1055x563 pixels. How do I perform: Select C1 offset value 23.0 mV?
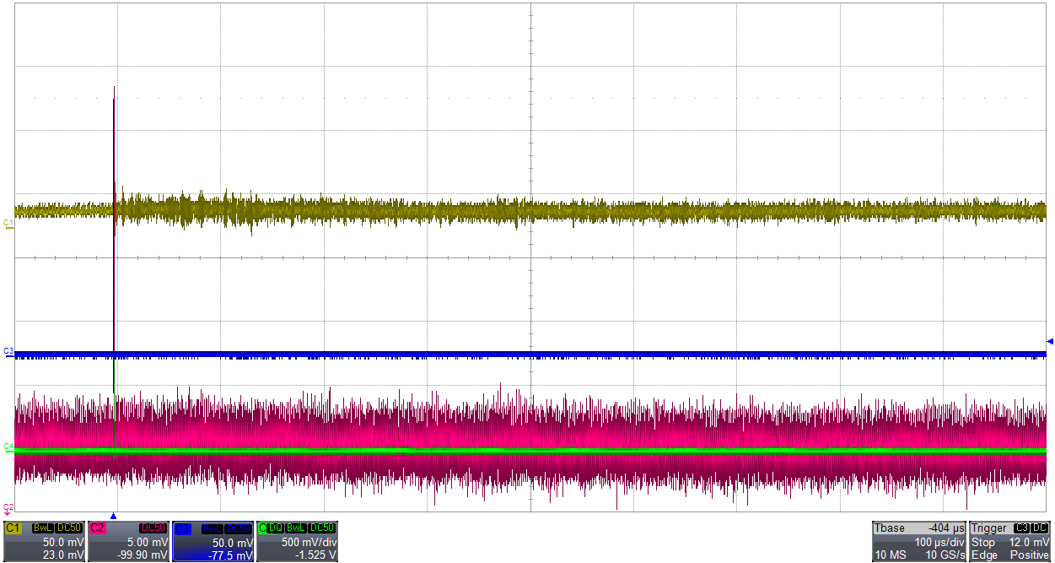(x=64, y=555)
